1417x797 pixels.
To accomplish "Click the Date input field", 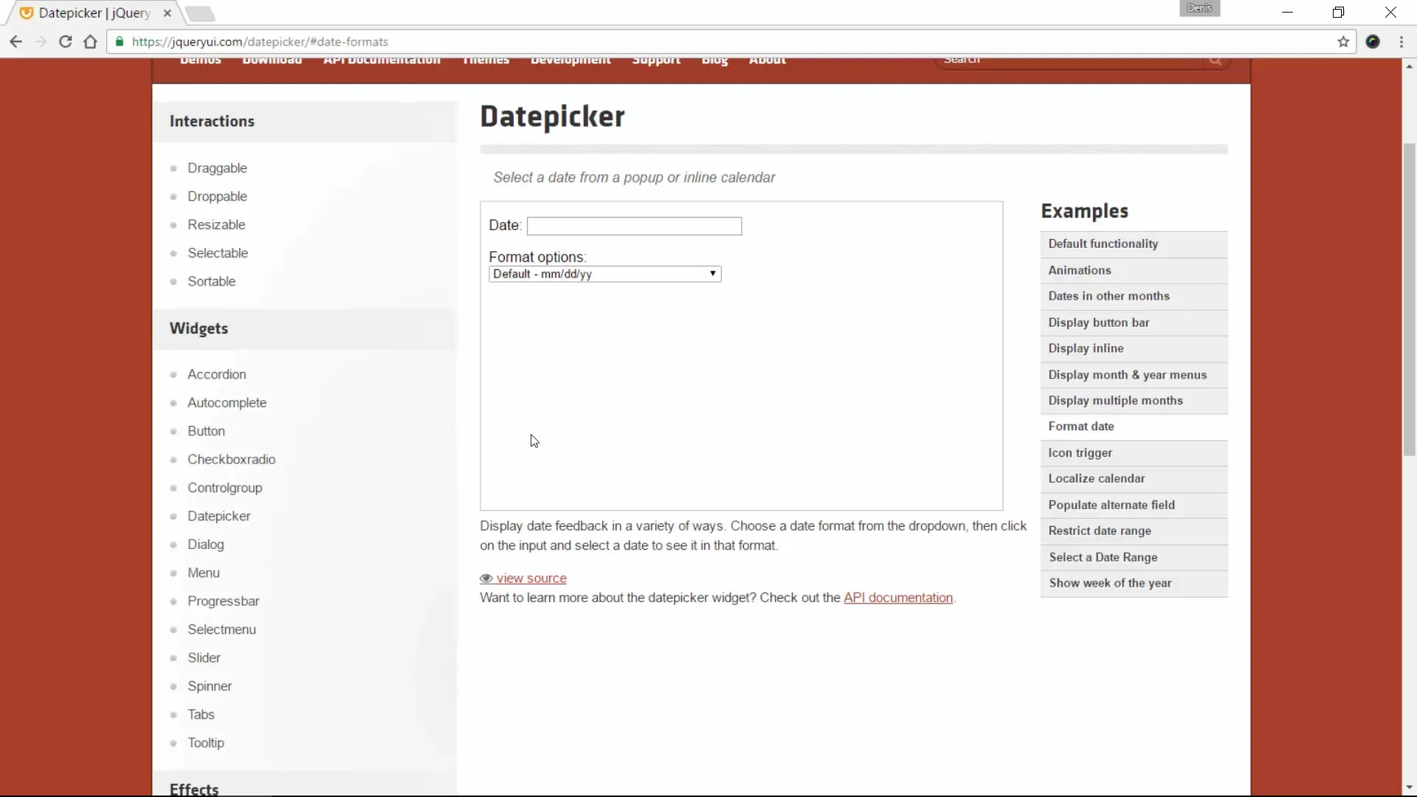I will 634,226.
